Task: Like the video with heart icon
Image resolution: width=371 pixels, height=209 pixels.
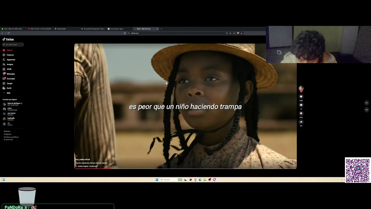Action: point(301,97)
